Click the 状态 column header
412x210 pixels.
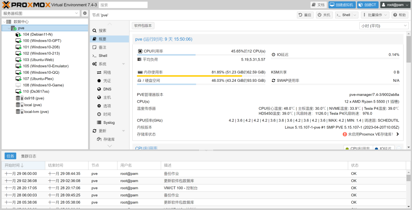pyautogui.click(x=377, y=166)
